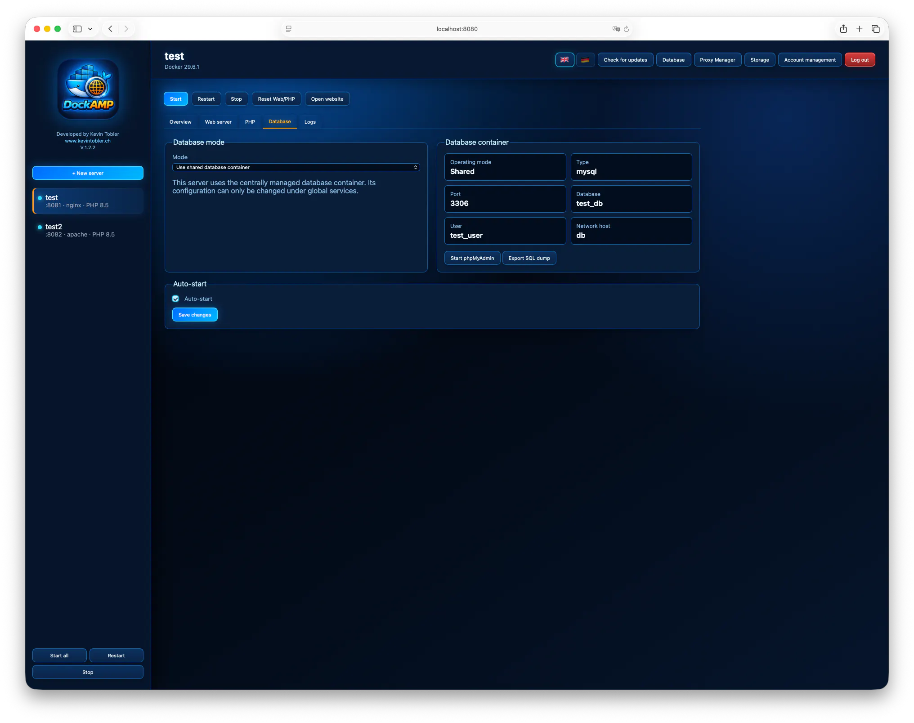Open the database Mode dropdown

pos(296,167)
